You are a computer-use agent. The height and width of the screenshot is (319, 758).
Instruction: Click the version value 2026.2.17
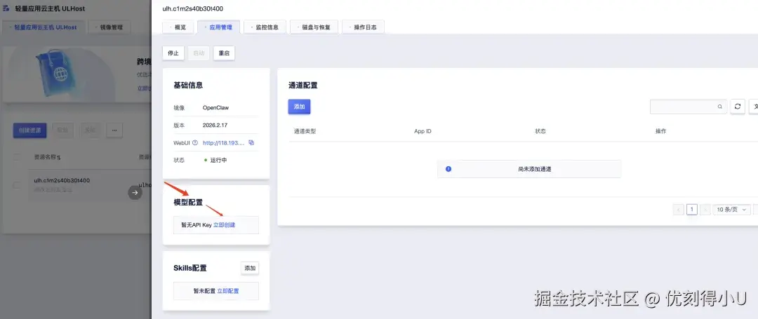215,125
